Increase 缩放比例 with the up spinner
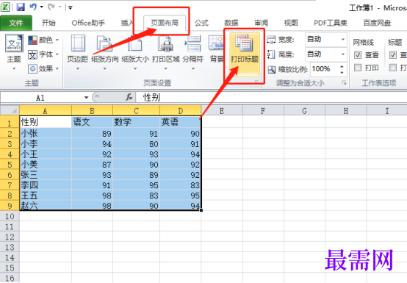 click(342, 66)
